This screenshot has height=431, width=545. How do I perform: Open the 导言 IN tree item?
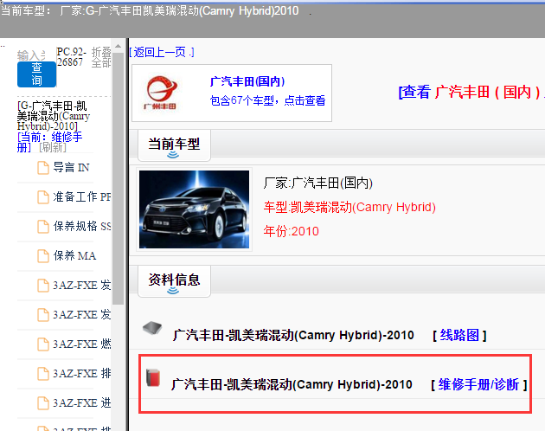[x=71, y=167]
